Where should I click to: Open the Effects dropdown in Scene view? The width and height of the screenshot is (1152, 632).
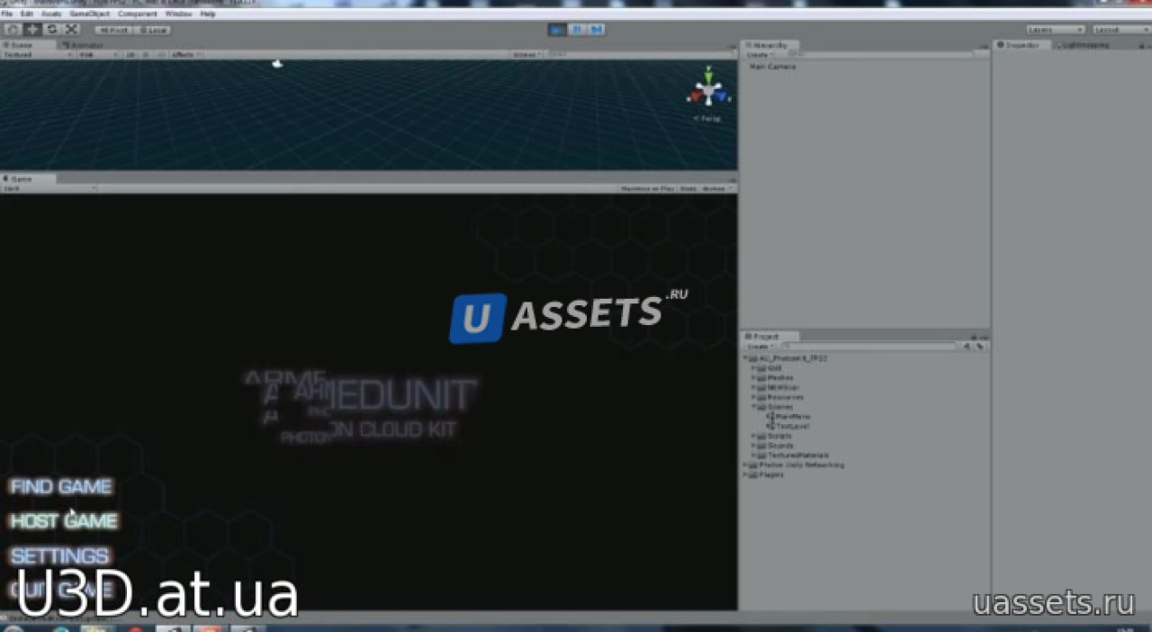click(185, 55)
